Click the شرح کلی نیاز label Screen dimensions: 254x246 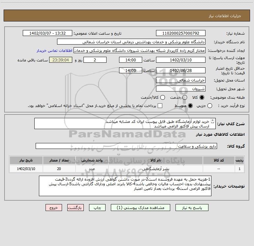[231, 124]
